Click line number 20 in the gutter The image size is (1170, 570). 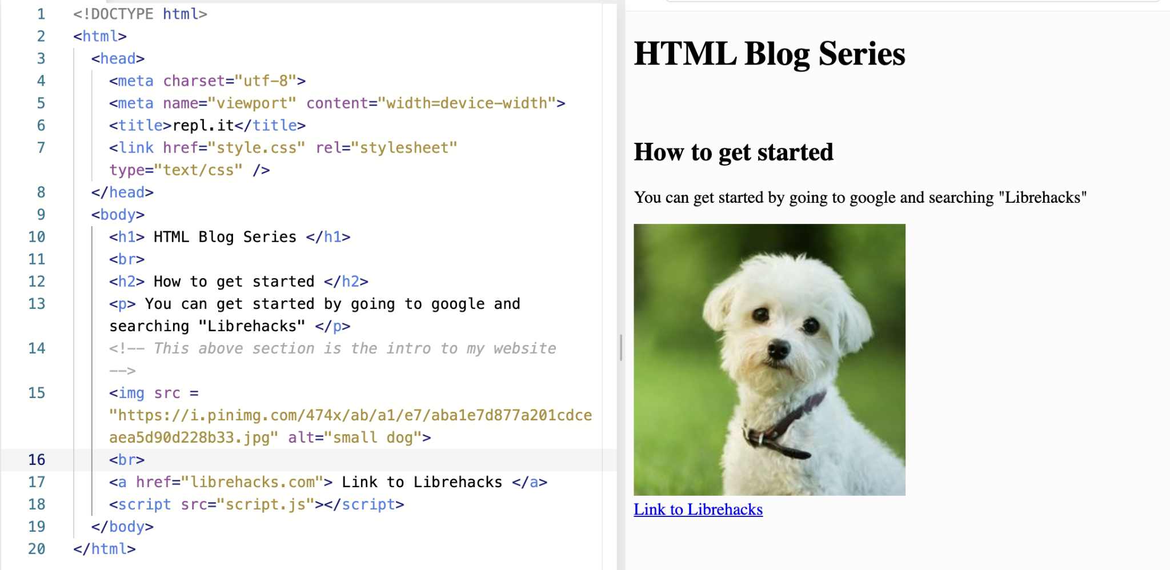pos(37,549)
